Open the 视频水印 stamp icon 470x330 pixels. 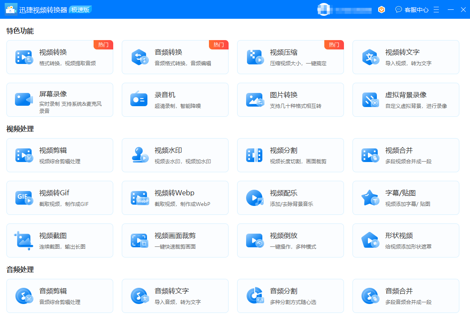tap(140, 155)
